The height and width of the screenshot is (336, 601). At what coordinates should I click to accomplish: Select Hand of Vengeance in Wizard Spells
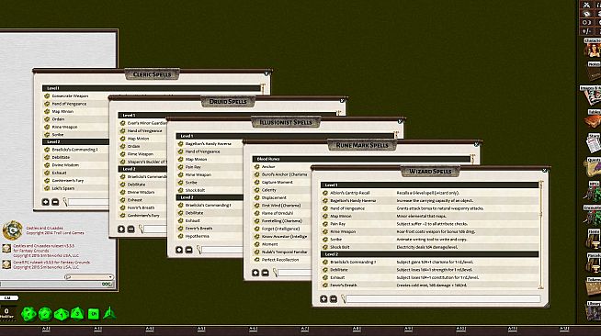pos(346,208)
